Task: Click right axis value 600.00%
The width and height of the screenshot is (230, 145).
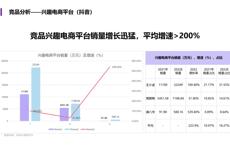Action: [x=136, y=61]
